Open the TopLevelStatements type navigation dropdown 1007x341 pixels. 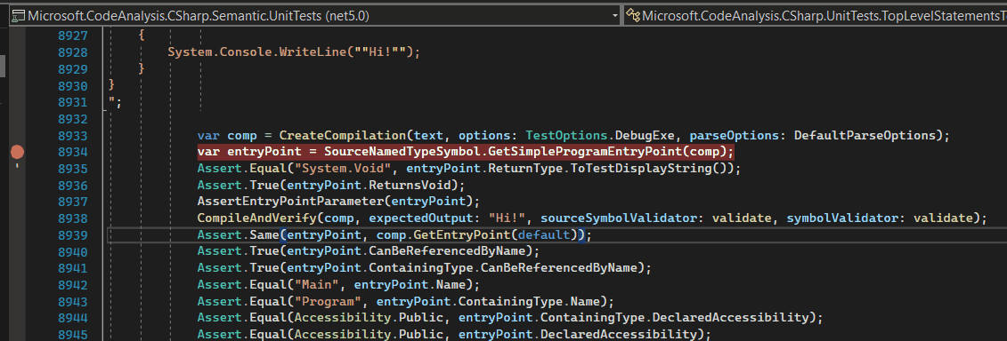point(815,15)
